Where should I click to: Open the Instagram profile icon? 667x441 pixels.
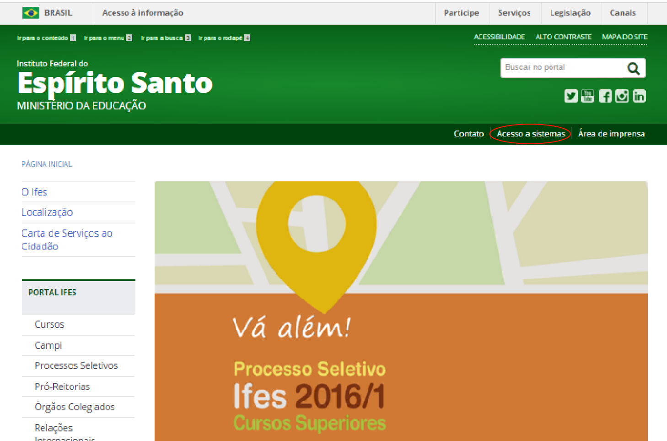pyautogui.click(x=622, y=96)
